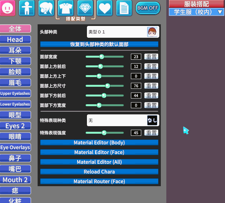This screenshot has width=225, height=203.
Task: Click 恢复到头部种类的默认面部 button
Action: [99, 44]
